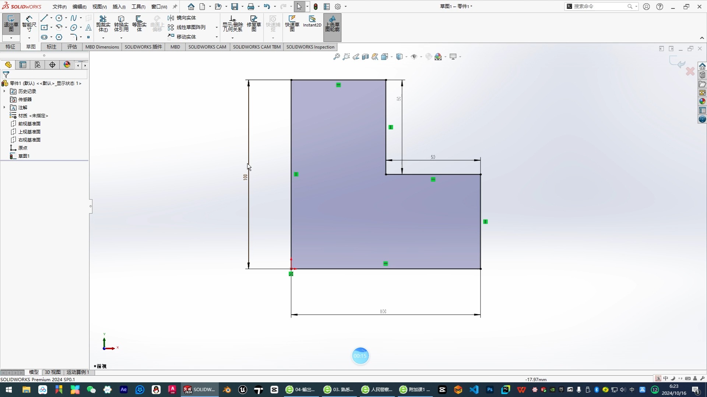Toggle Shaded Sketch Contours
This screenshot has width=707, height=397.
coord(332,24)
